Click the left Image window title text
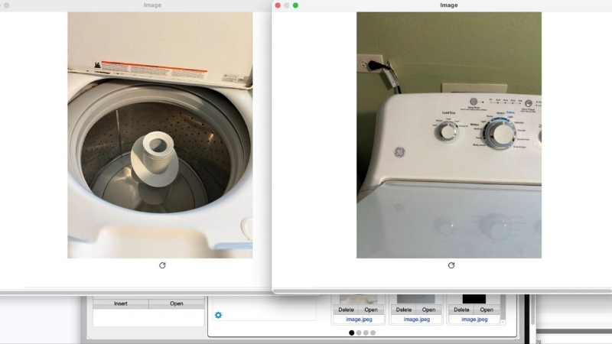This screenshot has height=344, width=612. click(x=152, y=5)
